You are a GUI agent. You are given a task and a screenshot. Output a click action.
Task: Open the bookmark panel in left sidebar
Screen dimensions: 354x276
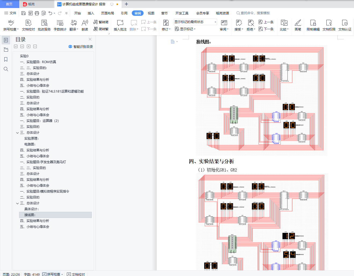6,59
